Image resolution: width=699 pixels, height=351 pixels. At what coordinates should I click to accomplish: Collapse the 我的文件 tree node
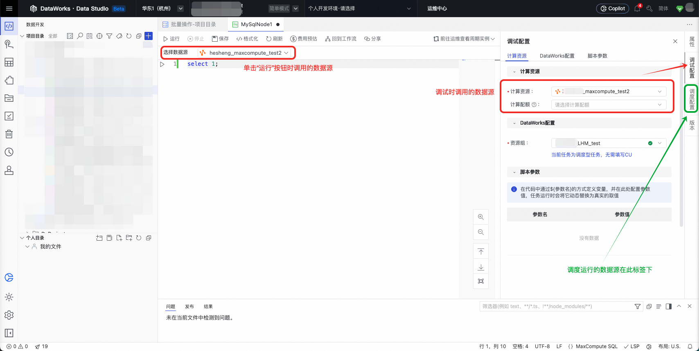(27, 246)
